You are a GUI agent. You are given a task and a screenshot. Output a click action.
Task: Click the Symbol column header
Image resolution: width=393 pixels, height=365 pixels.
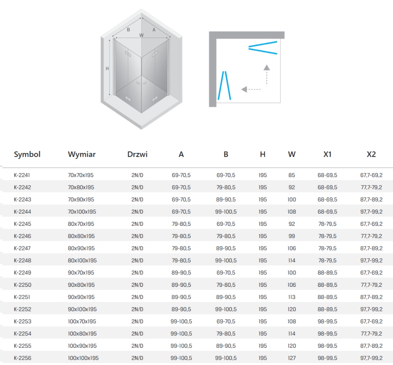[27, 154]
